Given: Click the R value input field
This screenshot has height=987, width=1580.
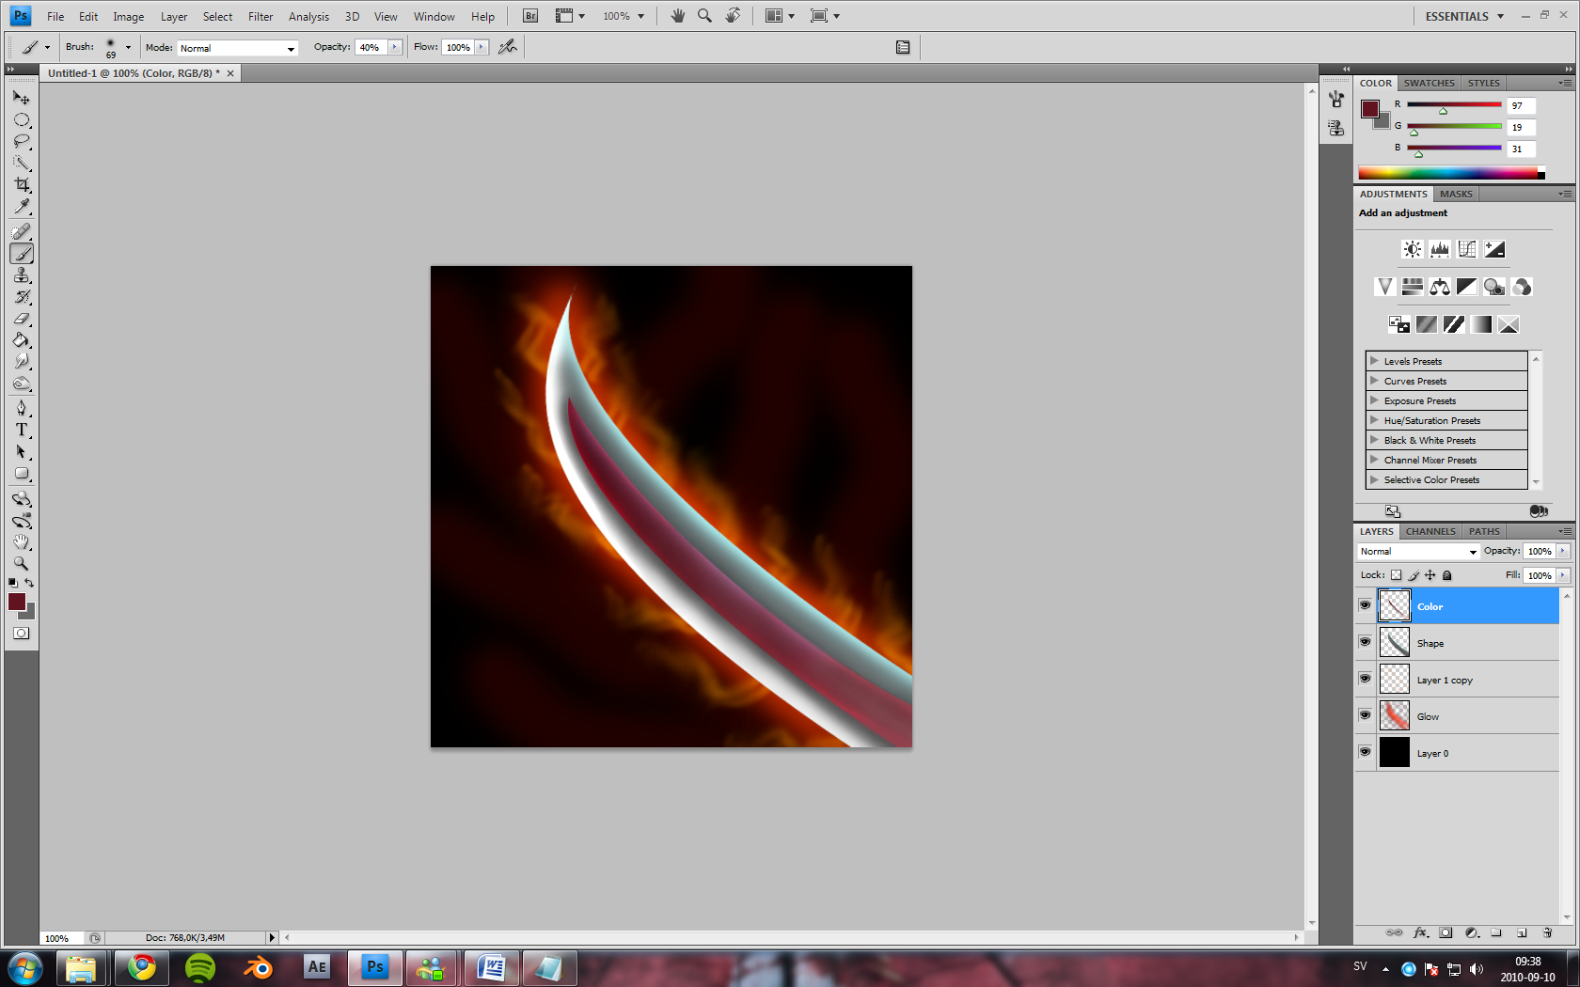Looking at the screenshot, I should [x=1521, y=105].
